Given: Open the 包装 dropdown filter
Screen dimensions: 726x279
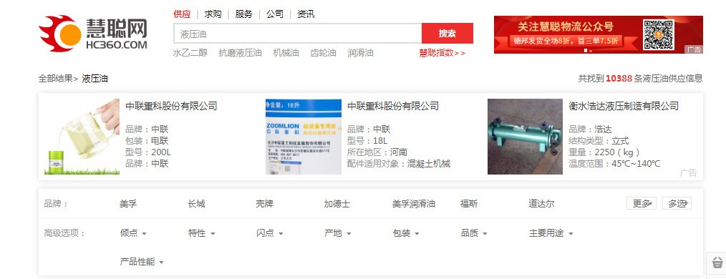Looking at the screenshot, I should click(x=405, y=233).
